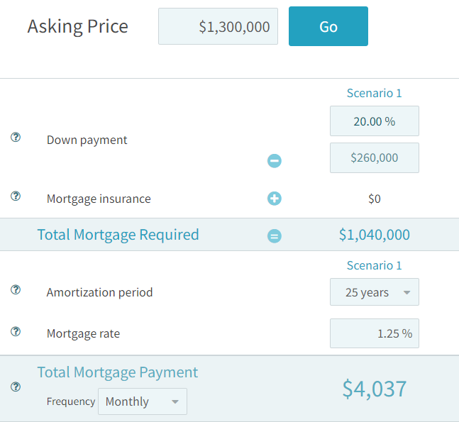Open the 25 years amortization dropdown
Screen dimensions: 459x422
(x=375, y=292)
